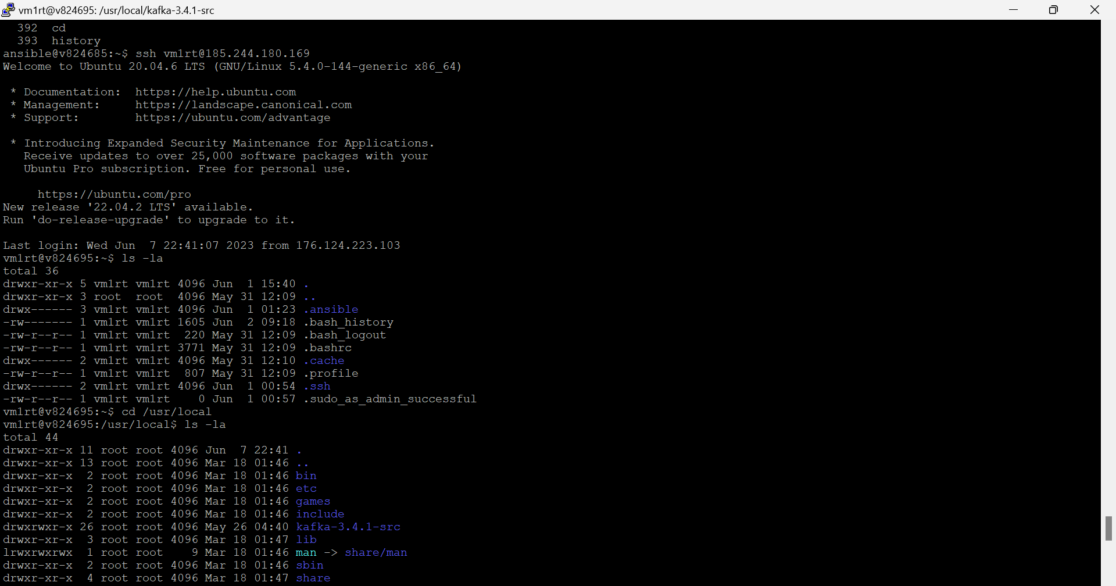Viewport: 1116px width, 586px height.
Task: Minimize the terminal window
Action: click(x=1014, y=9)
